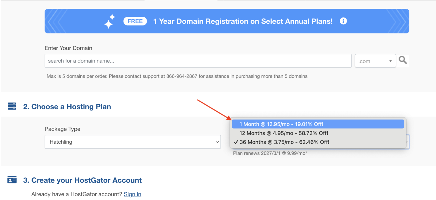Open the Package Type Hatchling dropdown
The width and height of the screenshot is (436, 200).
(132, 142)
